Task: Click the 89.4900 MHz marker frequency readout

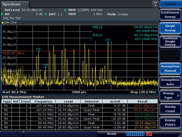Action: coord(147,31)
